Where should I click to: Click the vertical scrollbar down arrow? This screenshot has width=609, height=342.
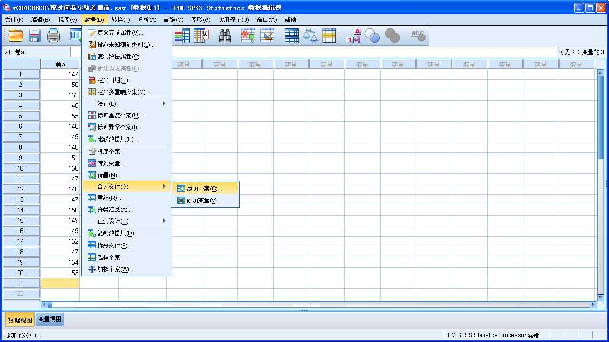click(x=600, y=297)
